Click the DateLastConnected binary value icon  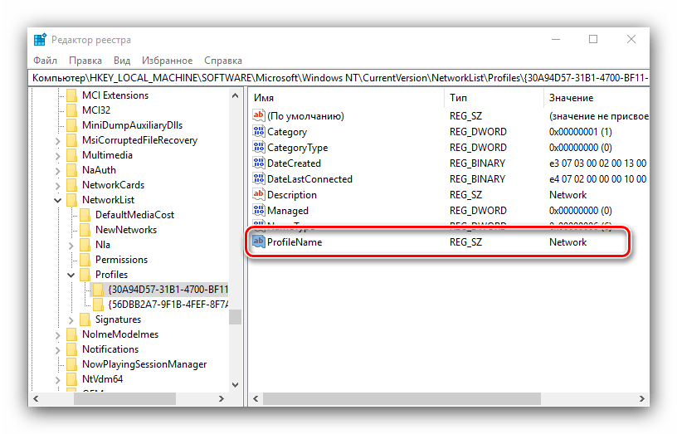click(x=258, y=179)
